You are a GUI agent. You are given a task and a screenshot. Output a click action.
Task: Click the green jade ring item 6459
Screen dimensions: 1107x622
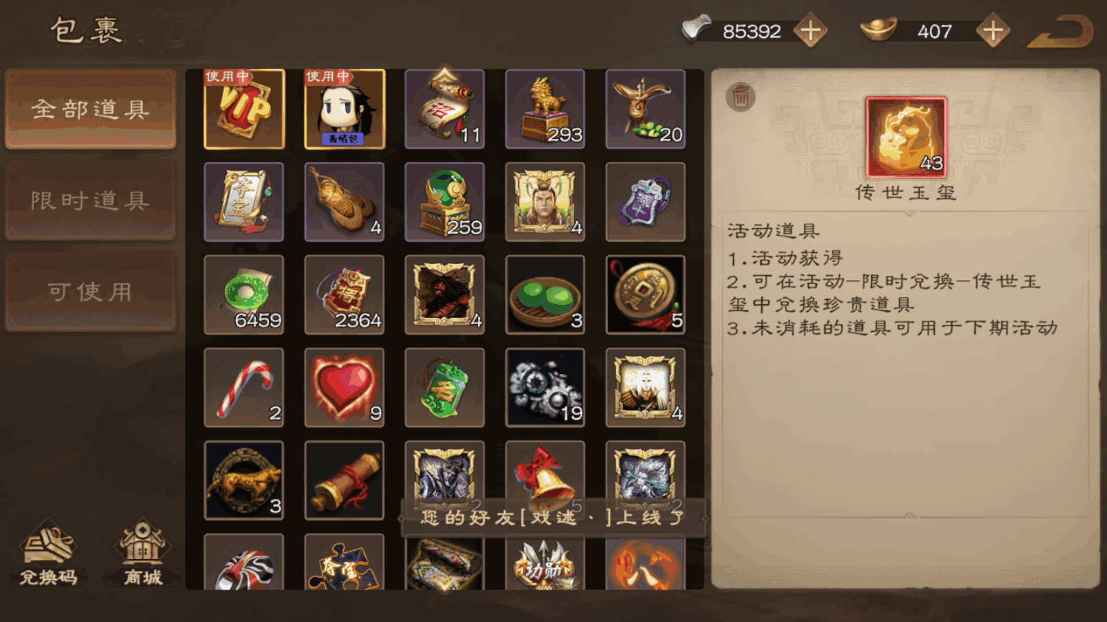point(244,295)
